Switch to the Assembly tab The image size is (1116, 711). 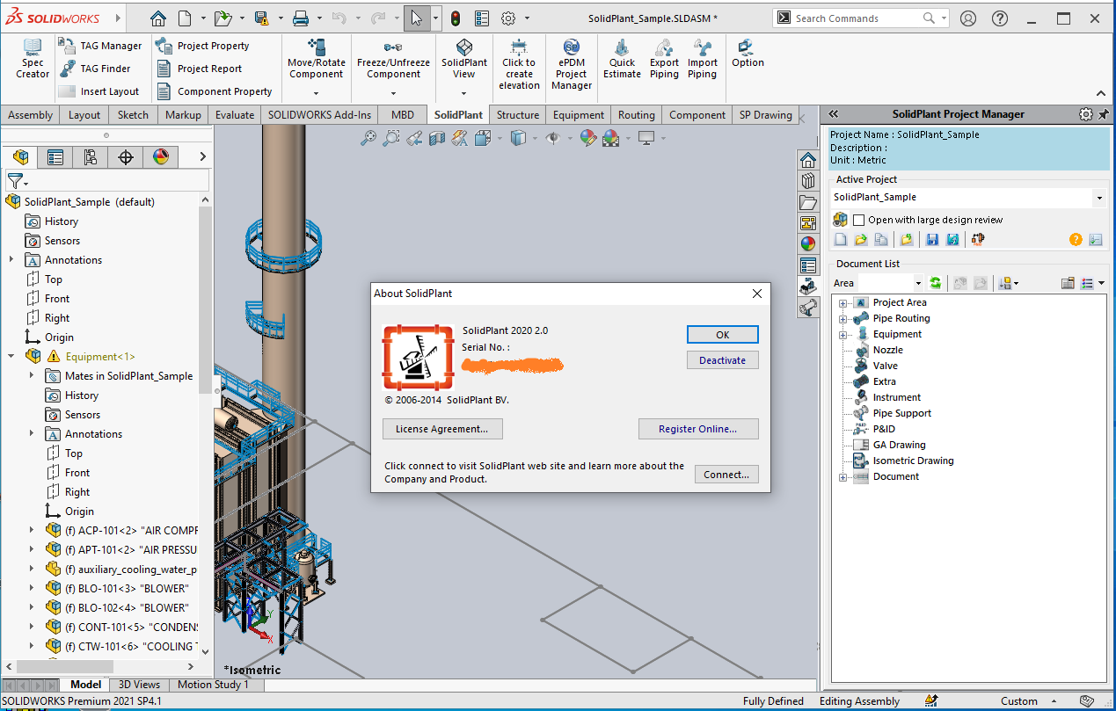(x=31, y=115)
